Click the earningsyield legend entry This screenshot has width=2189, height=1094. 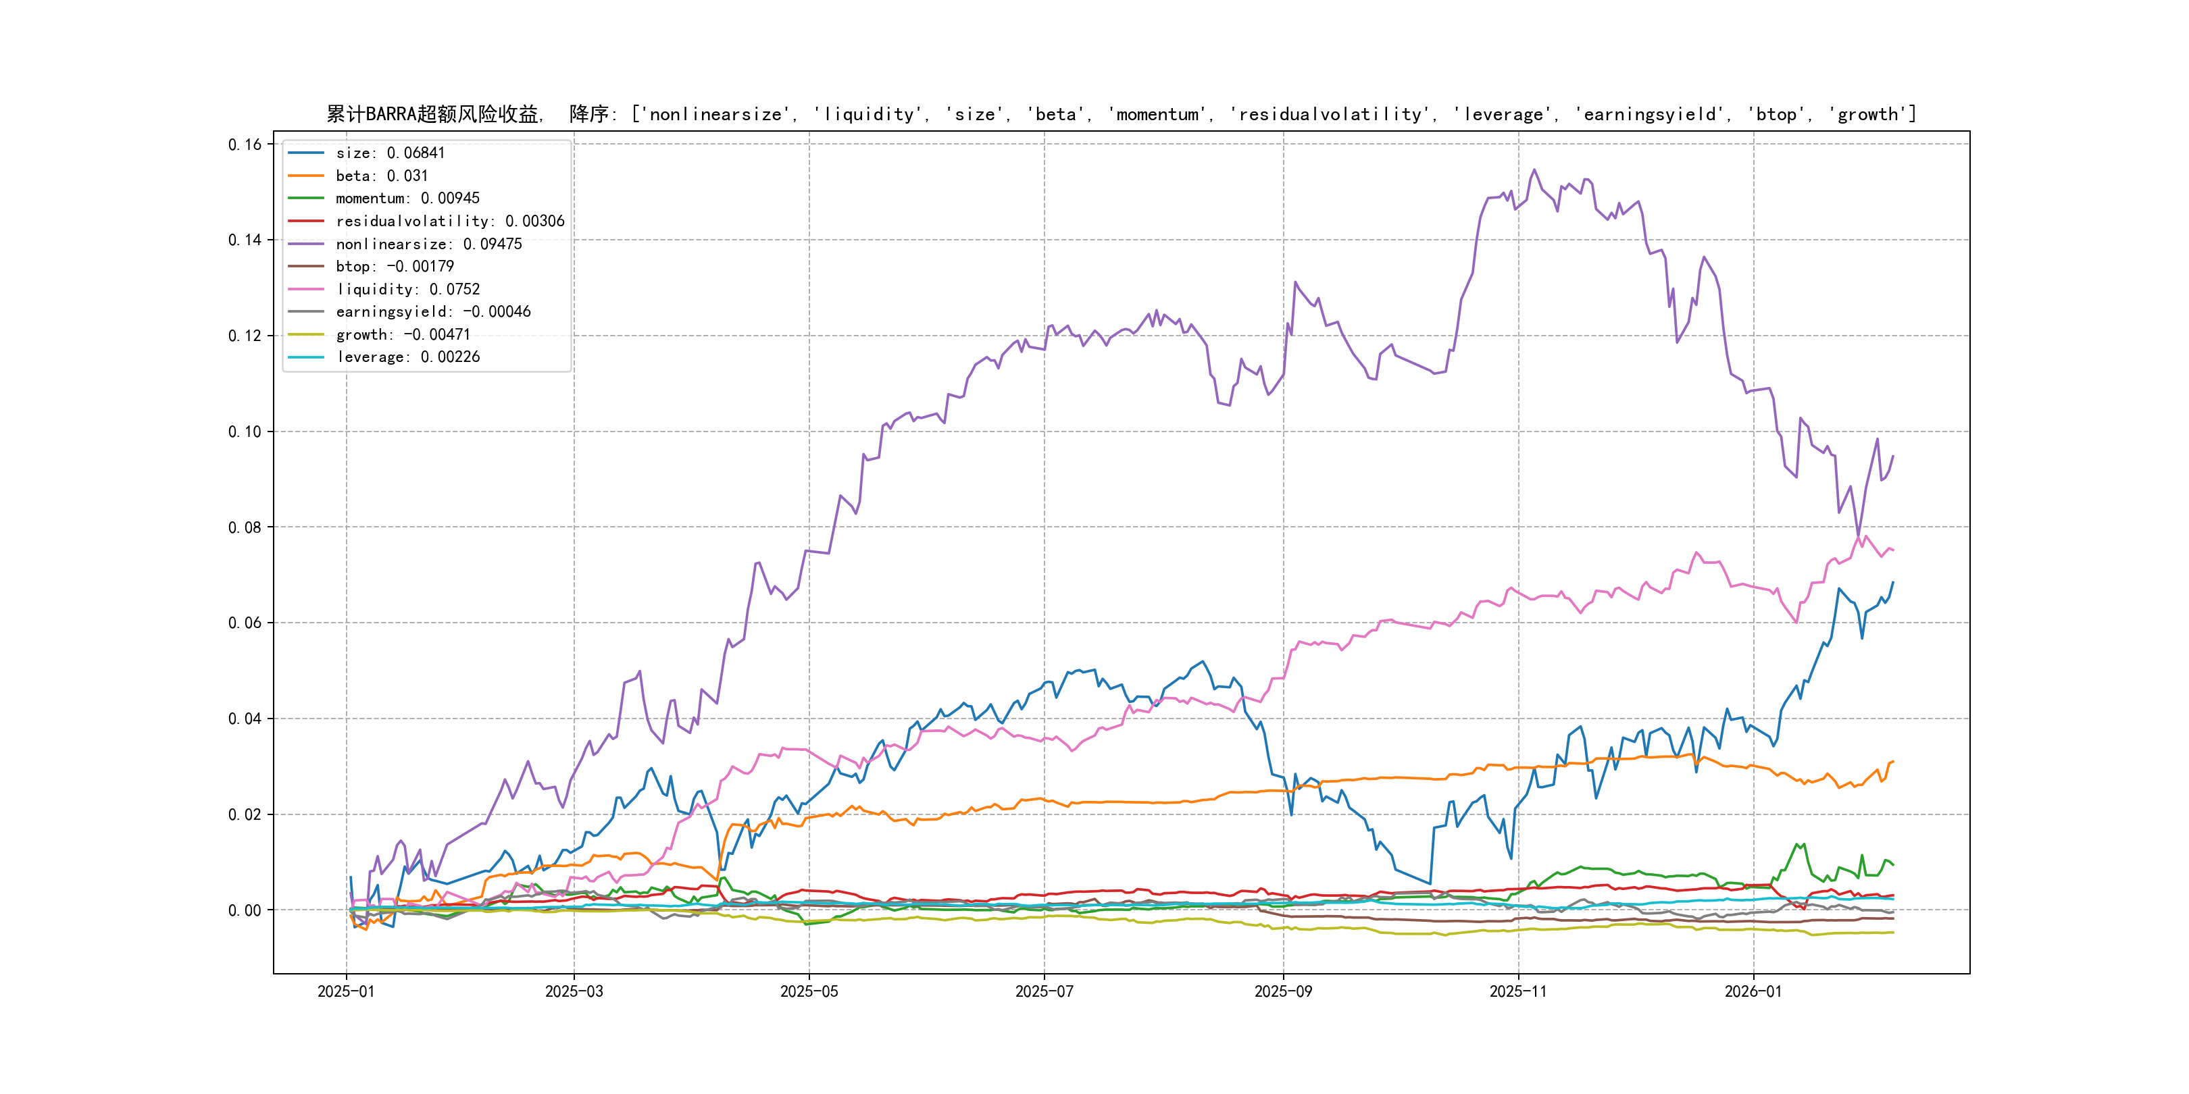click(432, 312)
